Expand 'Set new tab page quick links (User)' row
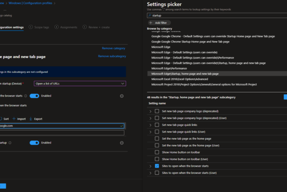 click(x=150, y=132)
